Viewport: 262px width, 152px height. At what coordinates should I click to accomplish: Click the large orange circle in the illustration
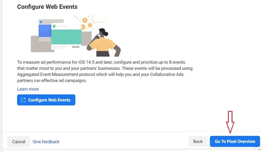[x=85, y=20]
